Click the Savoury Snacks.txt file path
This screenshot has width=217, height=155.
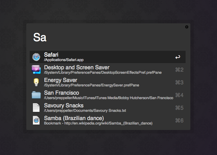[85, 110]
